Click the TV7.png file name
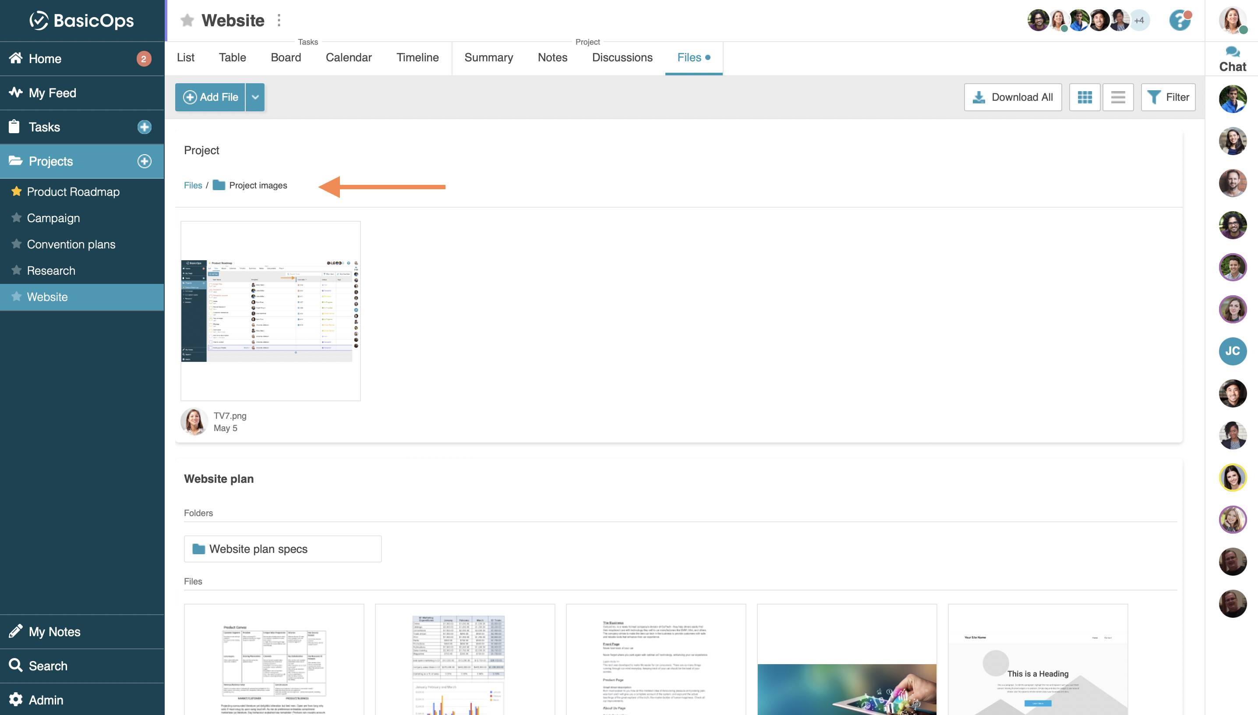The height and width of the screenshot is (715, 1258). tap(230, 415)
